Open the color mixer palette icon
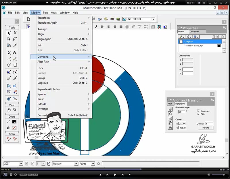230x179 pixels. pos(106,19)
